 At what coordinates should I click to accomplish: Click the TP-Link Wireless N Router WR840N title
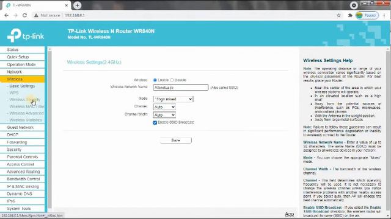111,31
